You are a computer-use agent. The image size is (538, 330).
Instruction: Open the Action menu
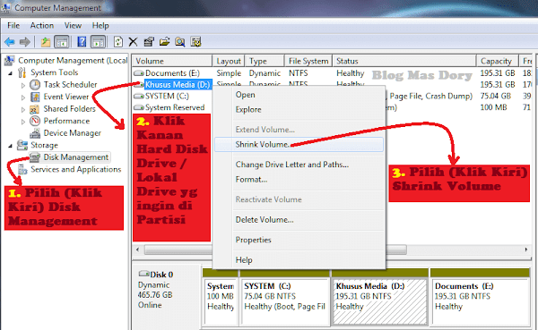(42, 26)
